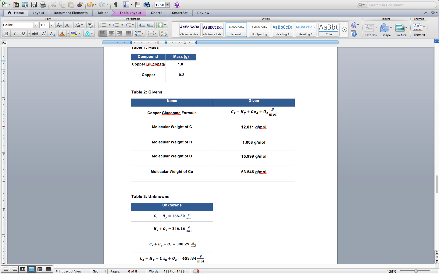Apply the Normal style
This screenshot has width=439, height=274.
[236, 29]
